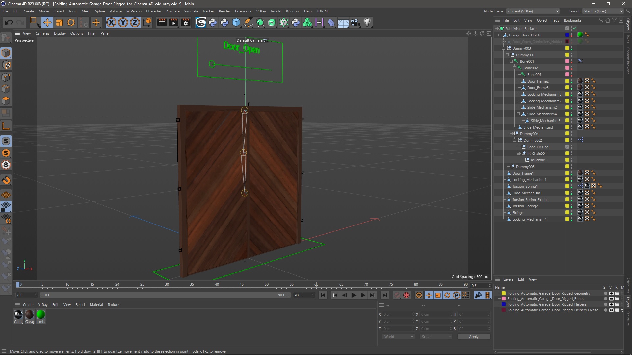Click the Undo arrow icon
The width and height of the screenshot is (632, 355).
pos(9,22)
